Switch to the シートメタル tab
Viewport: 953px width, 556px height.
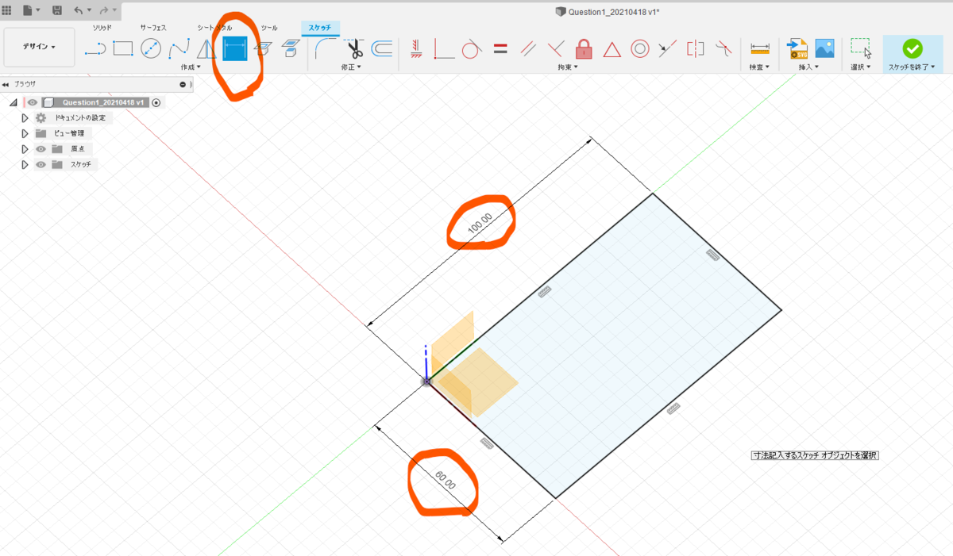click(x=215, y=28)
